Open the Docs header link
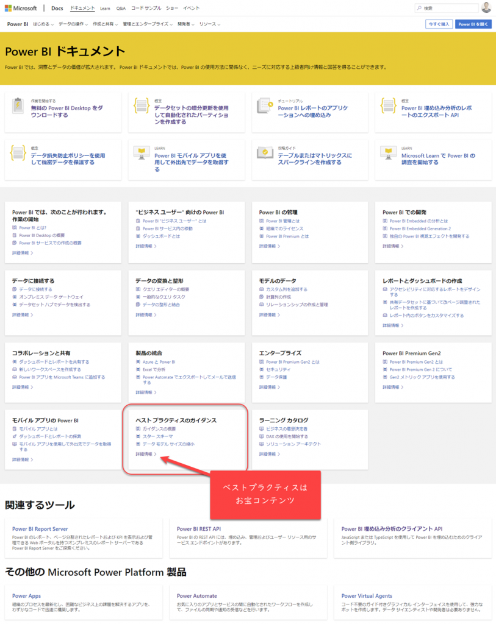The image size is (496, 624). [57, 8]
